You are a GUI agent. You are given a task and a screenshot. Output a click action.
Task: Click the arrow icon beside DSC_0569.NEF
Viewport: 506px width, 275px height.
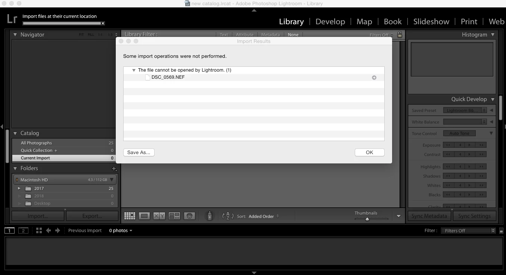point(374,78)
